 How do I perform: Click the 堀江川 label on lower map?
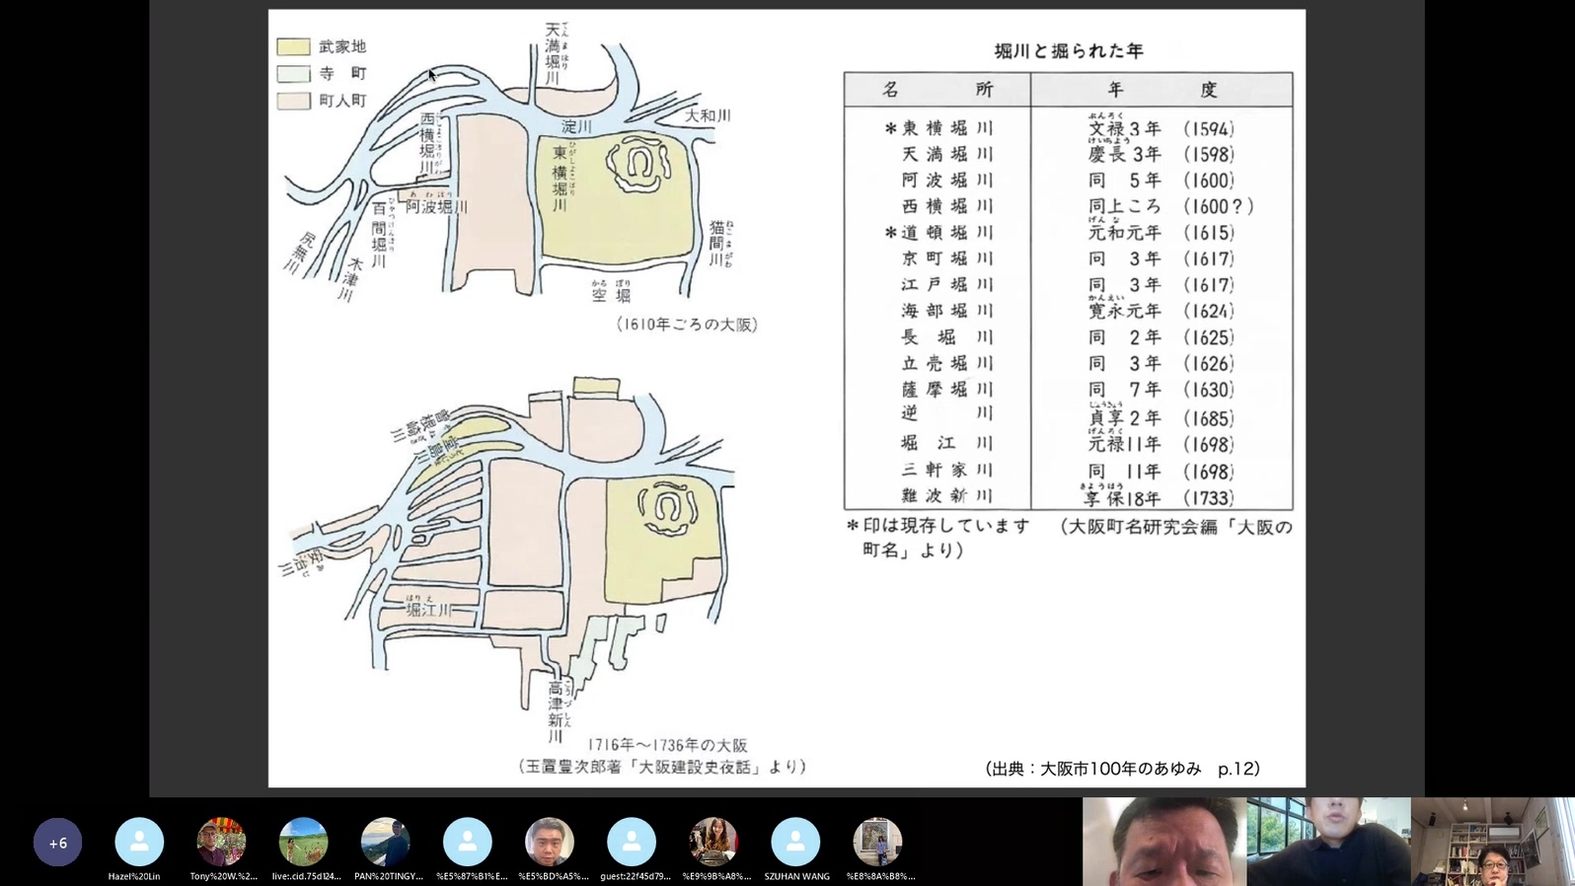(x=430, y=611)
